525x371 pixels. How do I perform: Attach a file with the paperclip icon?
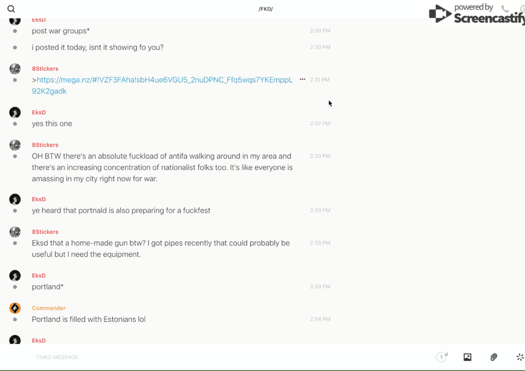point(494,357)
